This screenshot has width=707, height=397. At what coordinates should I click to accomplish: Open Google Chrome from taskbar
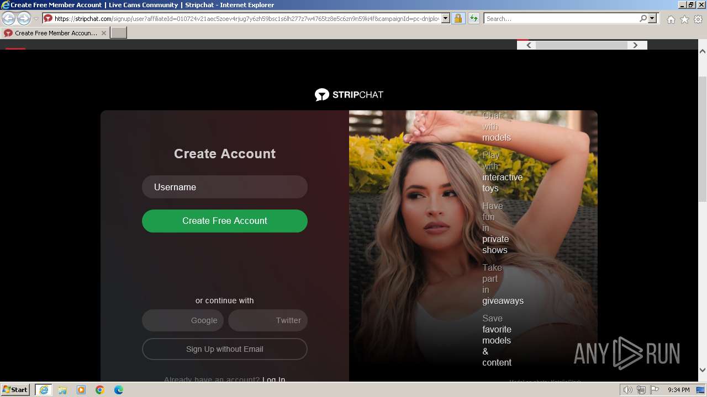pos(100,390)
